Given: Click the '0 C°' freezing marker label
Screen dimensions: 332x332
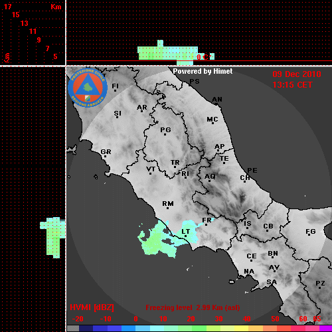Looking at the screenshot, I should [x=203, y=57].
